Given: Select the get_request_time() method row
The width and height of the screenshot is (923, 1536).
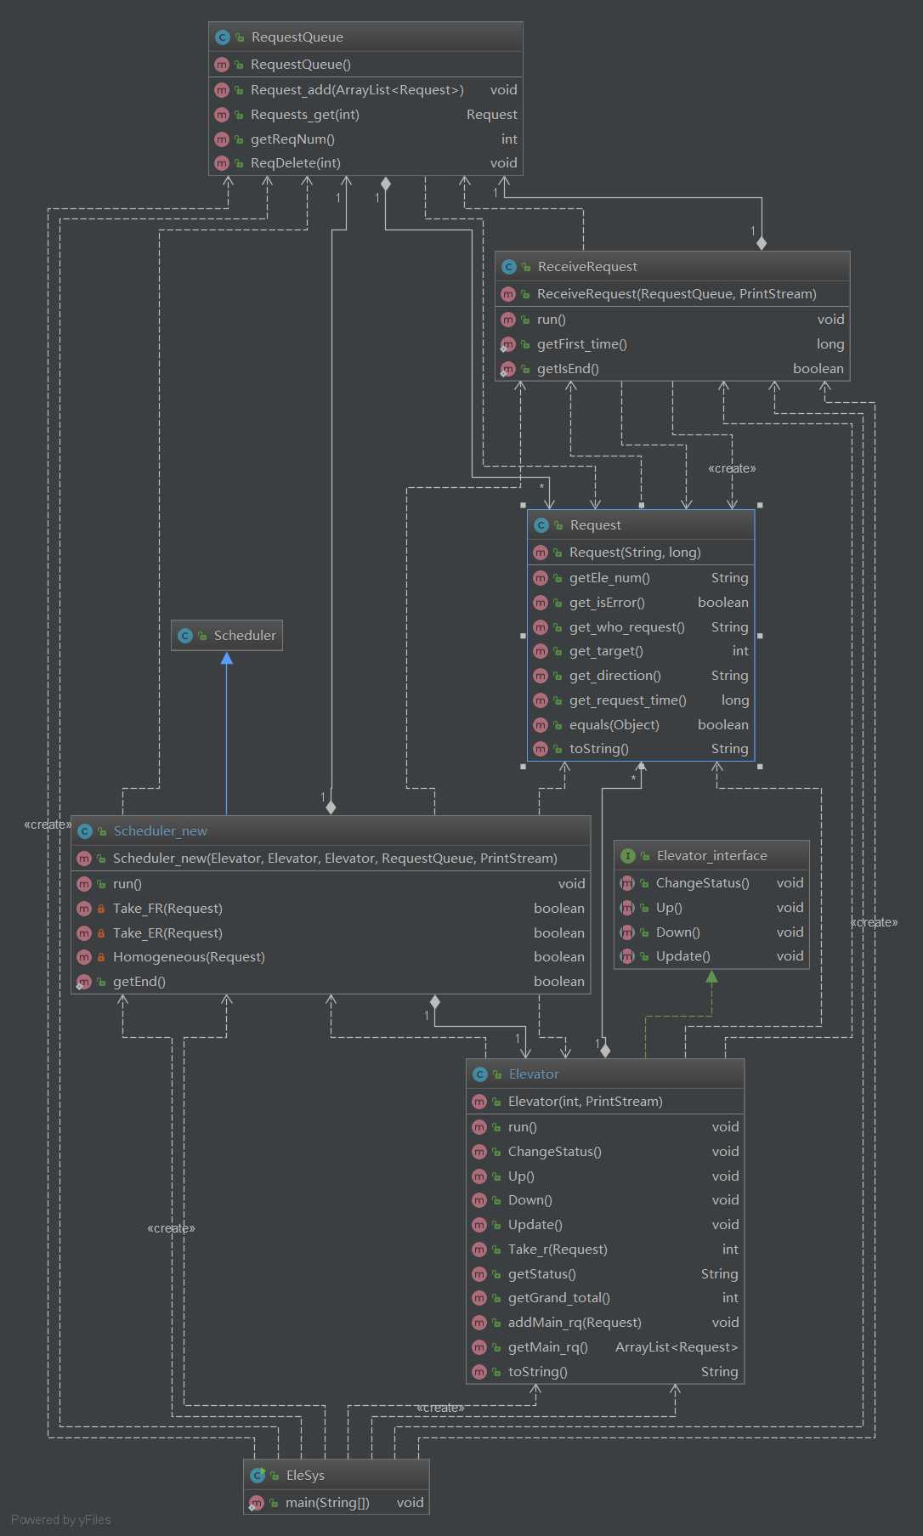Looking at the screenshot, I should (641, 700).
